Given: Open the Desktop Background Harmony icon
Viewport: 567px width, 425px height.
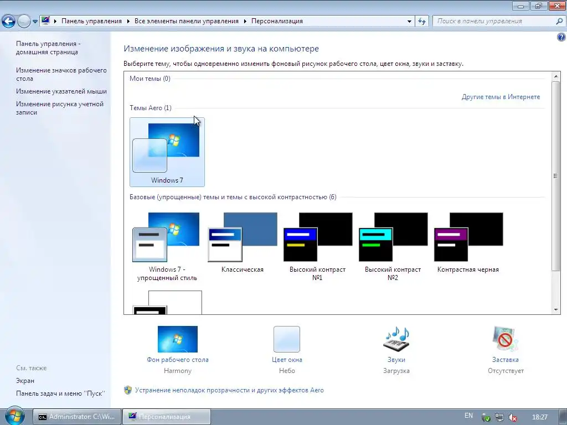Looking at the screenshot, I should pos(178,339).
